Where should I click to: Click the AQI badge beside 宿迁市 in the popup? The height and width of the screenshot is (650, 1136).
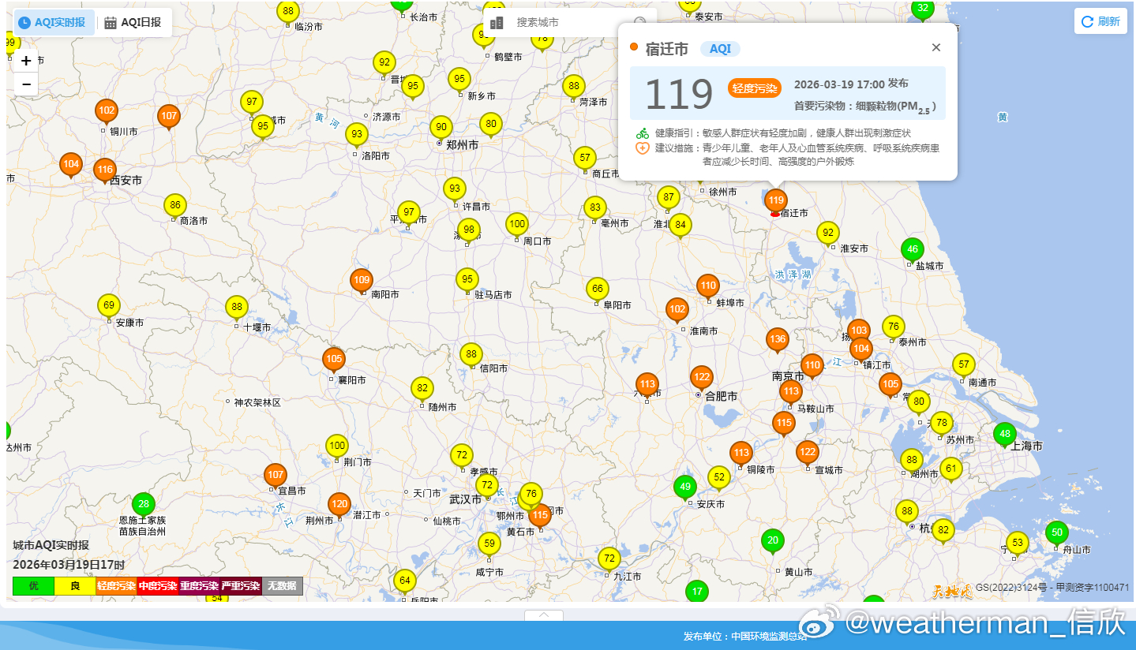point(720,49)
